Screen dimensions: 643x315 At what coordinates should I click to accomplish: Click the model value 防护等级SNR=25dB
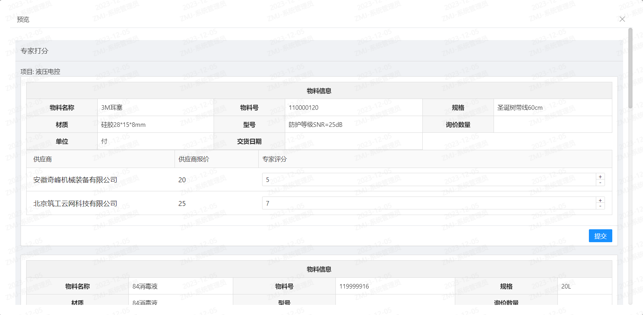[x=315, y=125]
